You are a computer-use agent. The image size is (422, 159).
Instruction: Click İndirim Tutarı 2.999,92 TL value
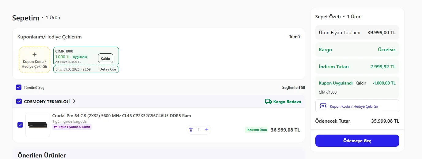[x=383, y=67]
